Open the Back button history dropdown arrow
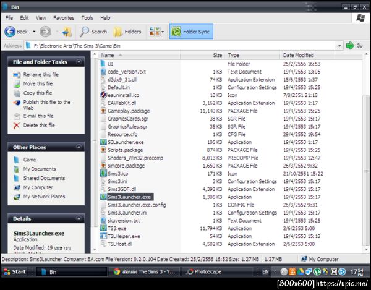The image size is (371, 290). (x=34, y=32)
